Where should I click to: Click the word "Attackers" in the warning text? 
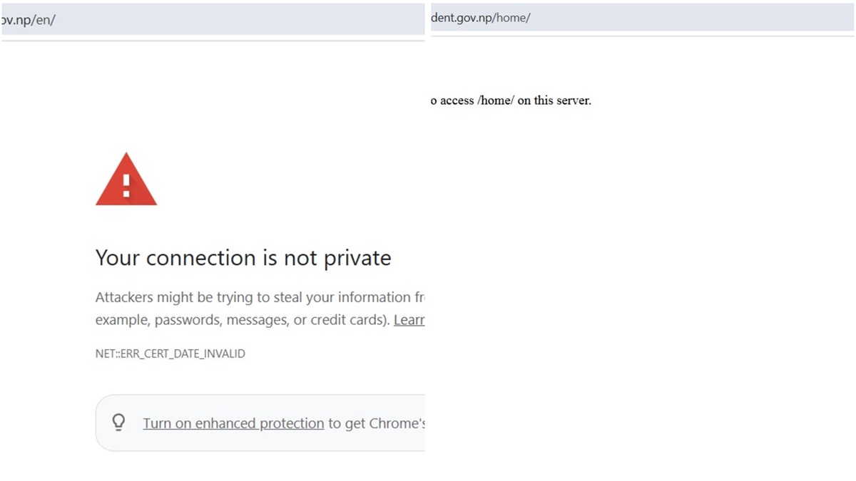(x=123, y=297)
